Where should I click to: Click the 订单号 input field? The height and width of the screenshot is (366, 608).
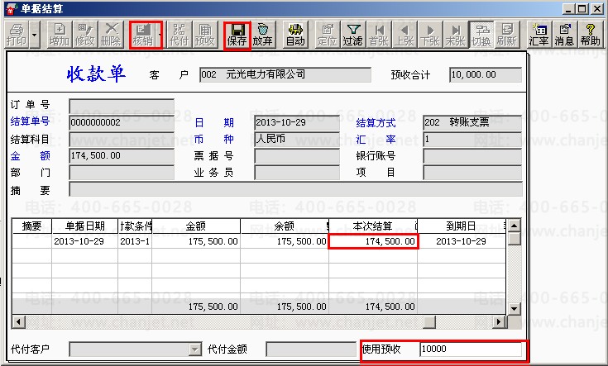click(122, 106)
